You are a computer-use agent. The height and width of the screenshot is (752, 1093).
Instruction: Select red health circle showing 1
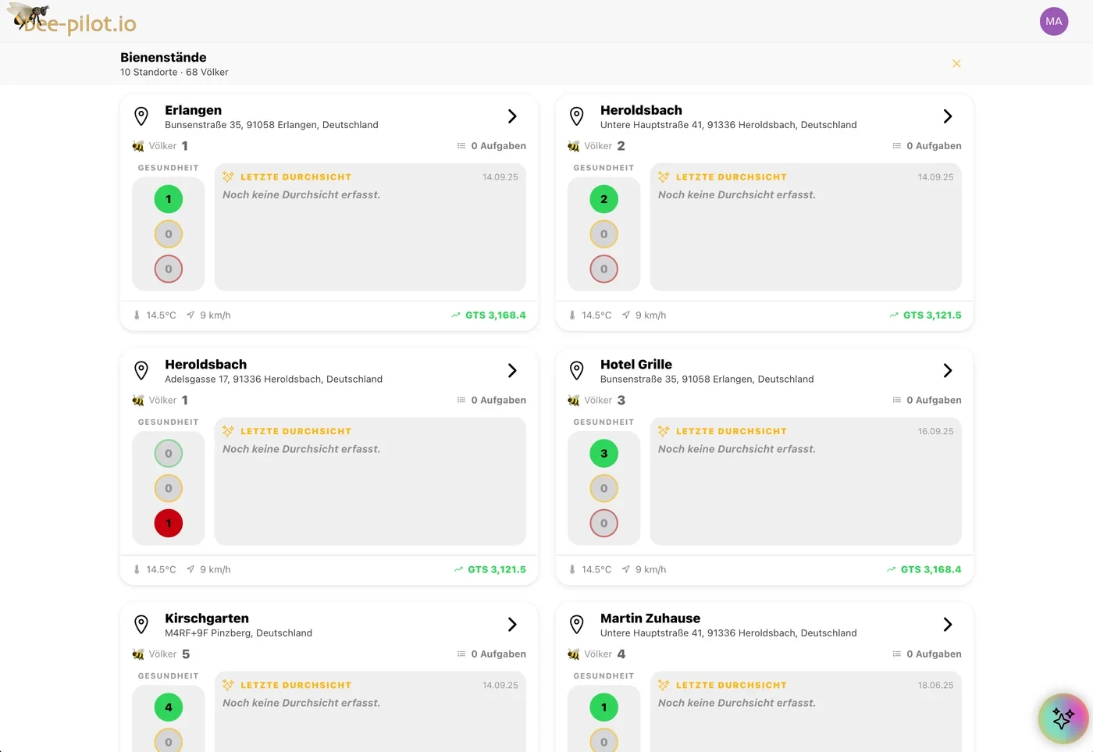169,523
